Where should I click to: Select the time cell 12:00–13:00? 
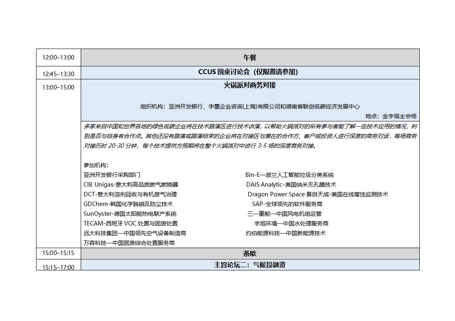pos(58,57)
